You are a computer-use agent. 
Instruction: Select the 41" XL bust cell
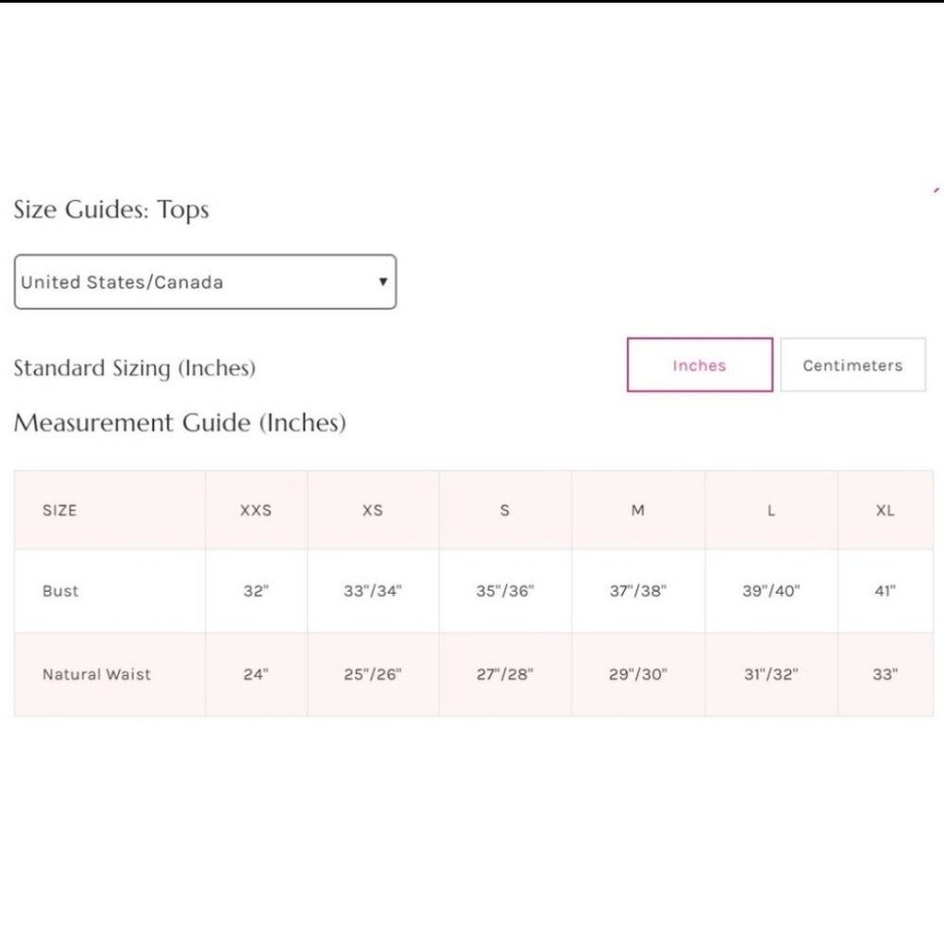(885, 591)
